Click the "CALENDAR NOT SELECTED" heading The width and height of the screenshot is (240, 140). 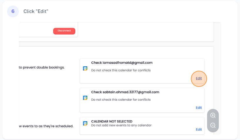[112, 121]
